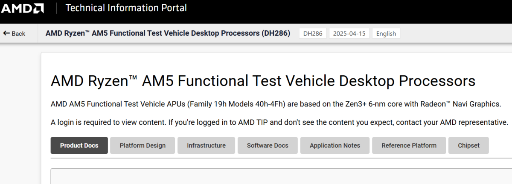Open the Technical Information Portal title link

[126, 8]
